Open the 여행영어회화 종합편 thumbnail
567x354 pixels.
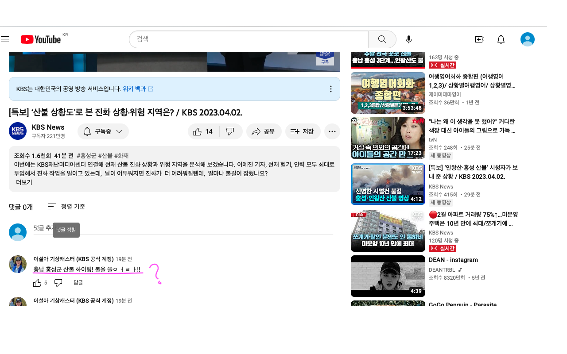click(388, 93)
